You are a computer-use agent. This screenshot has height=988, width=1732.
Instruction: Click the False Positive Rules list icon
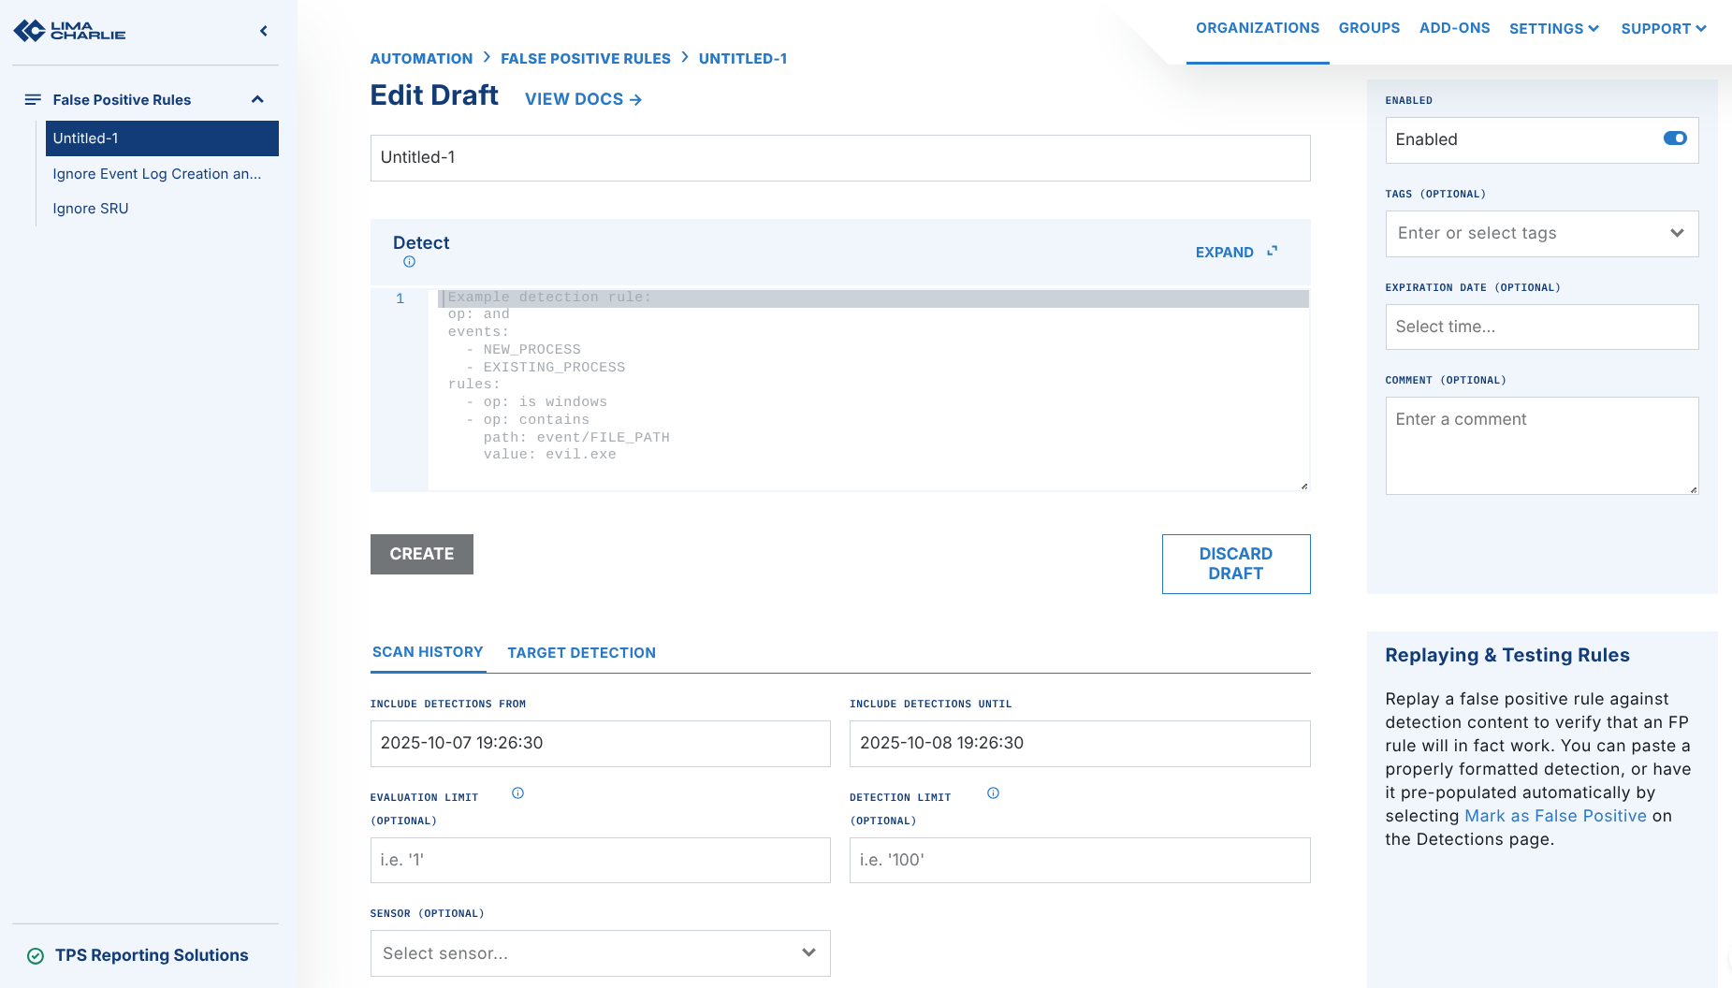33,99
